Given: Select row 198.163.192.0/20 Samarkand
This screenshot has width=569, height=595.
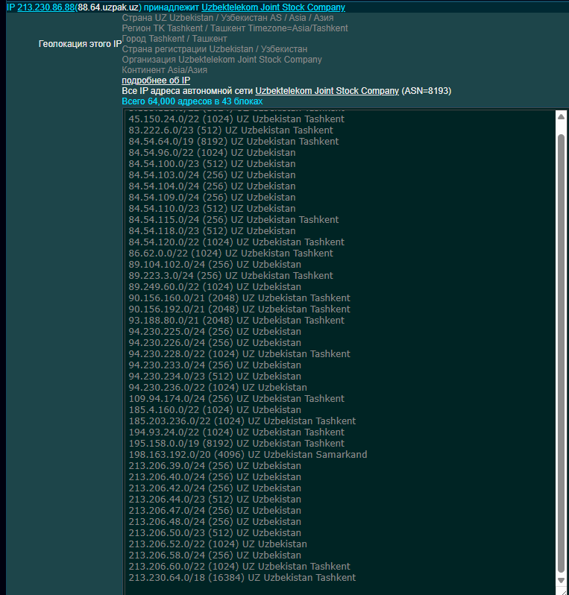Looking at the screenshot, I should (248, 455).
